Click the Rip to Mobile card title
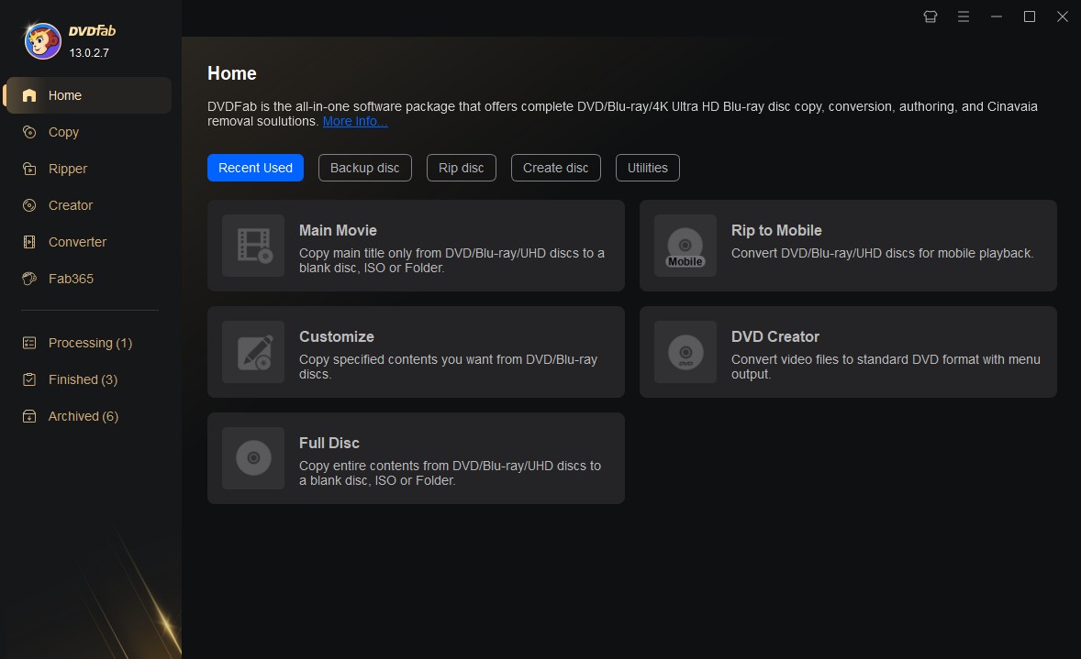This screenshot has height=659, width=1081. [x=776, y=231]
